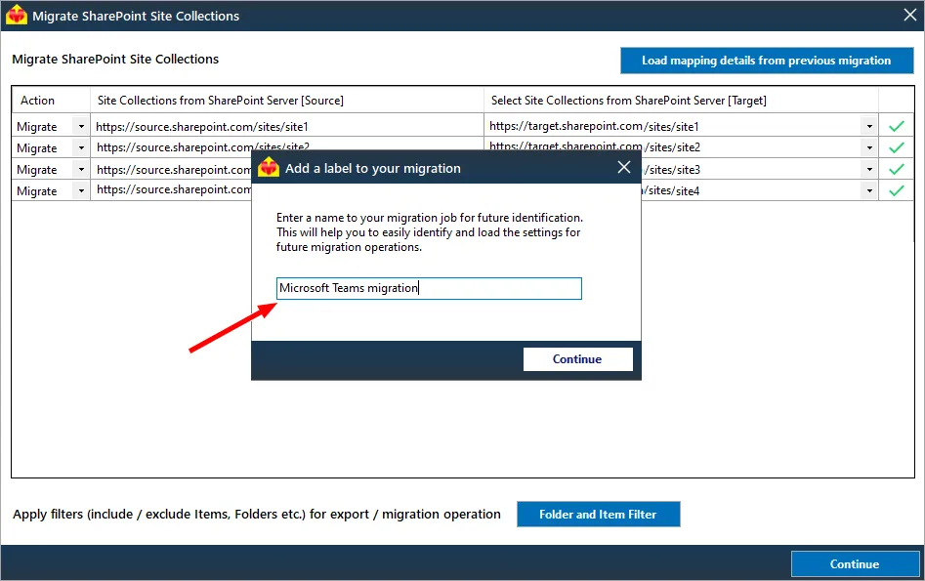Expand target site collection dropdown for site1

(x=869, y=126)
